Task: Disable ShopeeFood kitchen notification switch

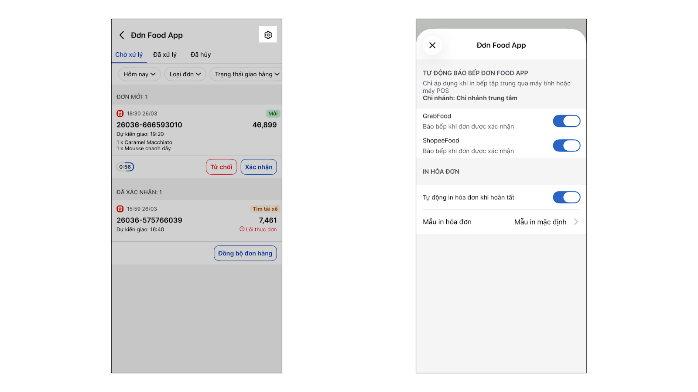Action: pos(566,145)
